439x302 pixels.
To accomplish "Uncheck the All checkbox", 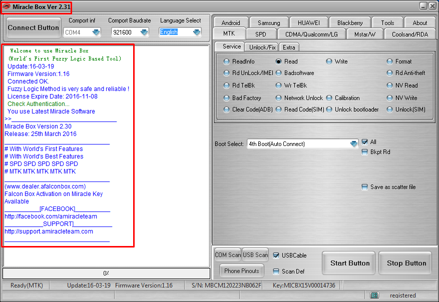I will 364,142.
